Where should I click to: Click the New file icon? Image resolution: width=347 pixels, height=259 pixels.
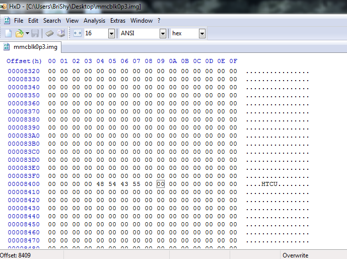(x=8, y=33)
